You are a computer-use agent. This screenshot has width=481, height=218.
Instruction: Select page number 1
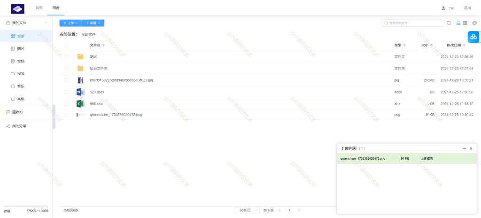[289, 210]
